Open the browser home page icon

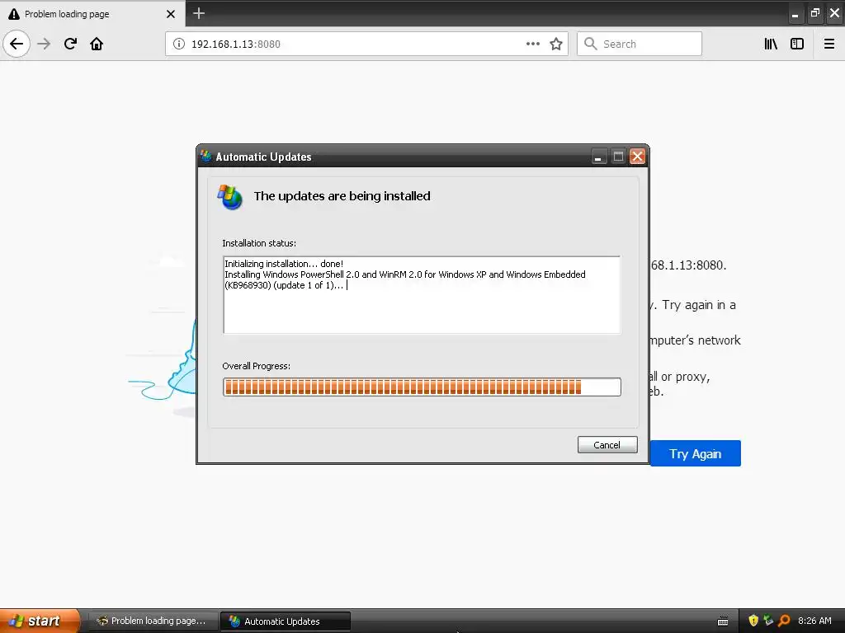point(97,44)
